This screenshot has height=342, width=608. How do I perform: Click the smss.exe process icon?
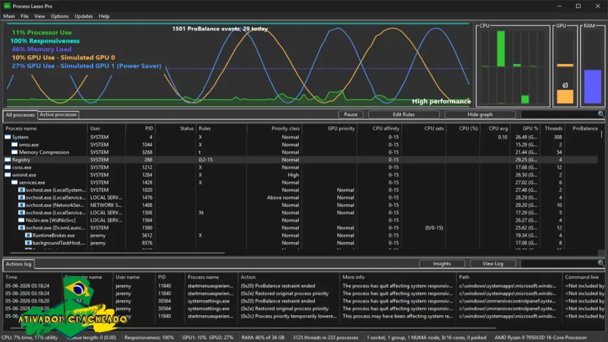15,145
